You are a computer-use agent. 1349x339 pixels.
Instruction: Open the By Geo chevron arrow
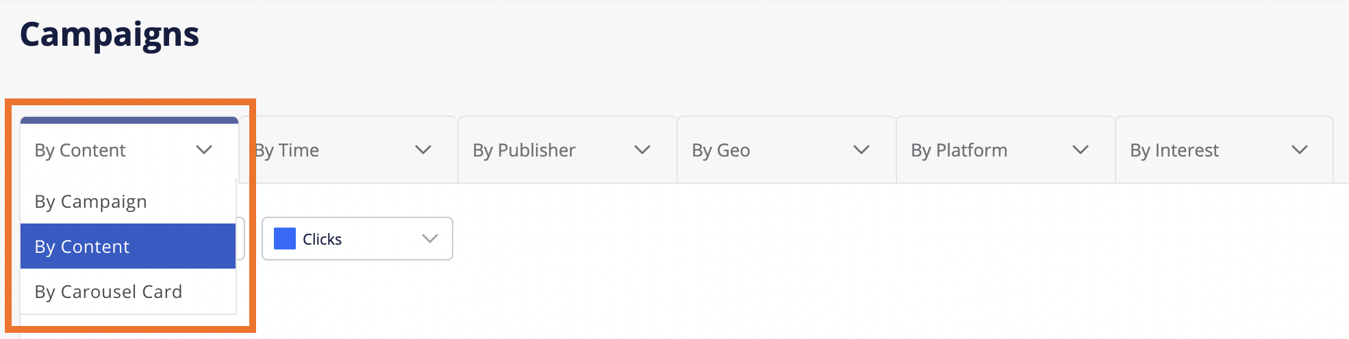tap(861, 150)
